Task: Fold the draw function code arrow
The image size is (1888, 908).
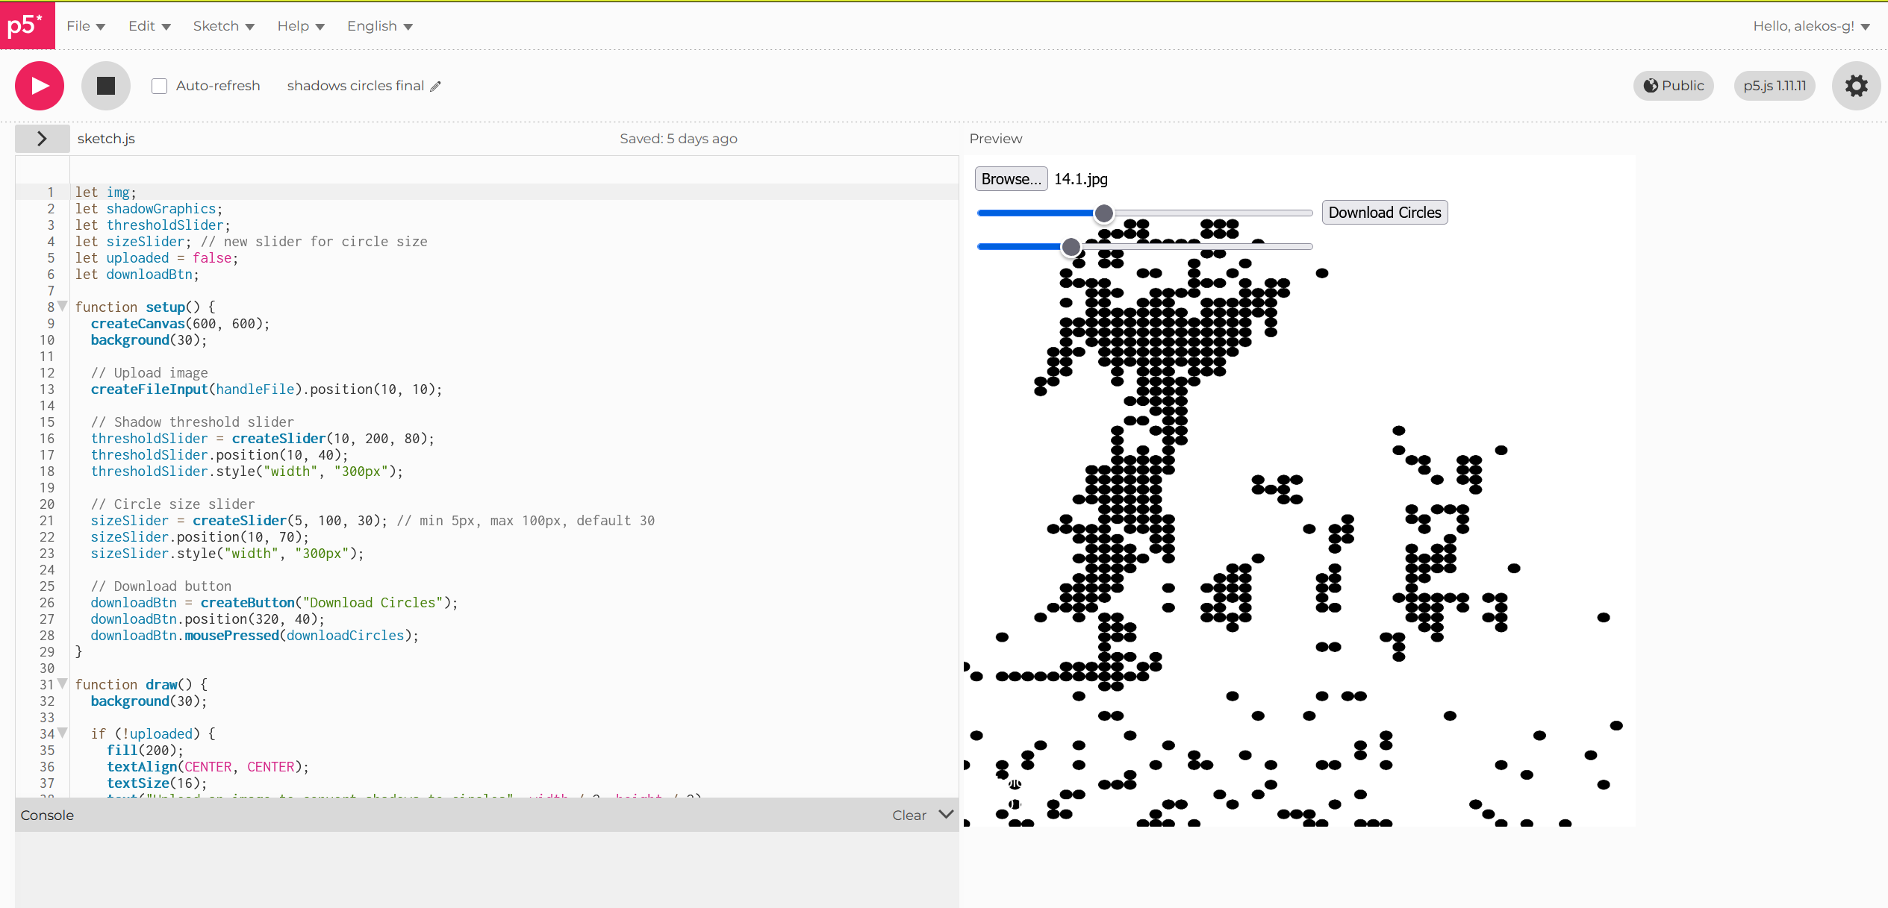Action: pyautogui.click(x=63, y=683)
